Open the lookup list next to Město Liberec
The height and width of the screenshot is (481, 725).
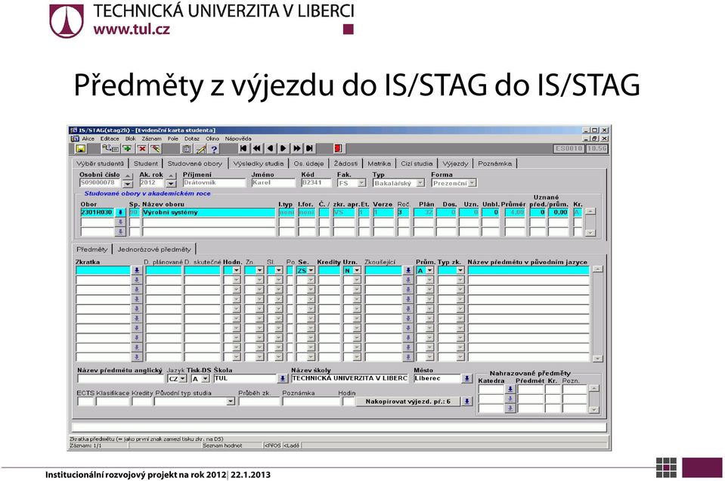coord(467,378)
